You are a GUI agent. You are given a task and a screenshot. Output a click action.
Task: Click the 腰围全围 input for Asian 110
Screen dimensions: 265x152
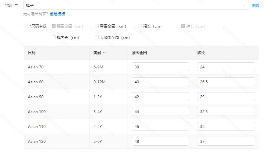pyautogui.click(x=160, y=126)
